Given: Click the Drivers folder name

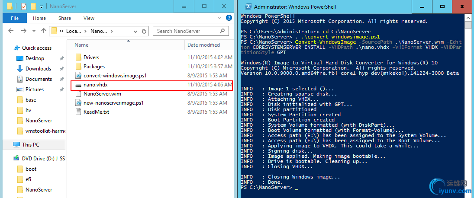Looking at the screenshot, I should (x=91, y=57).
